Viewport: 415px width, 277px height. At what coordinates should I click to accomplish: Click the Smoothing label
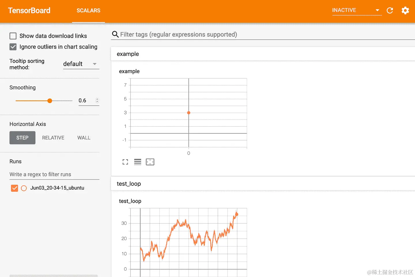[x=22, y=88]
